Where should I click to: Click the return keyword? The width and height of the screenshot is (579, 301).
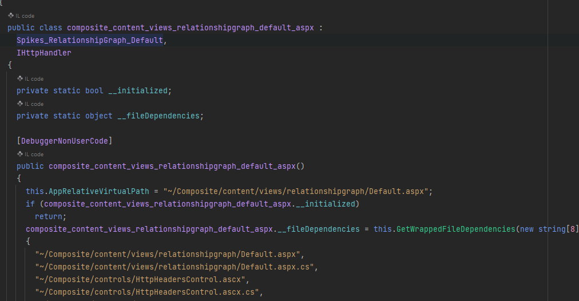pyautogui.click(x=49, y=216)
